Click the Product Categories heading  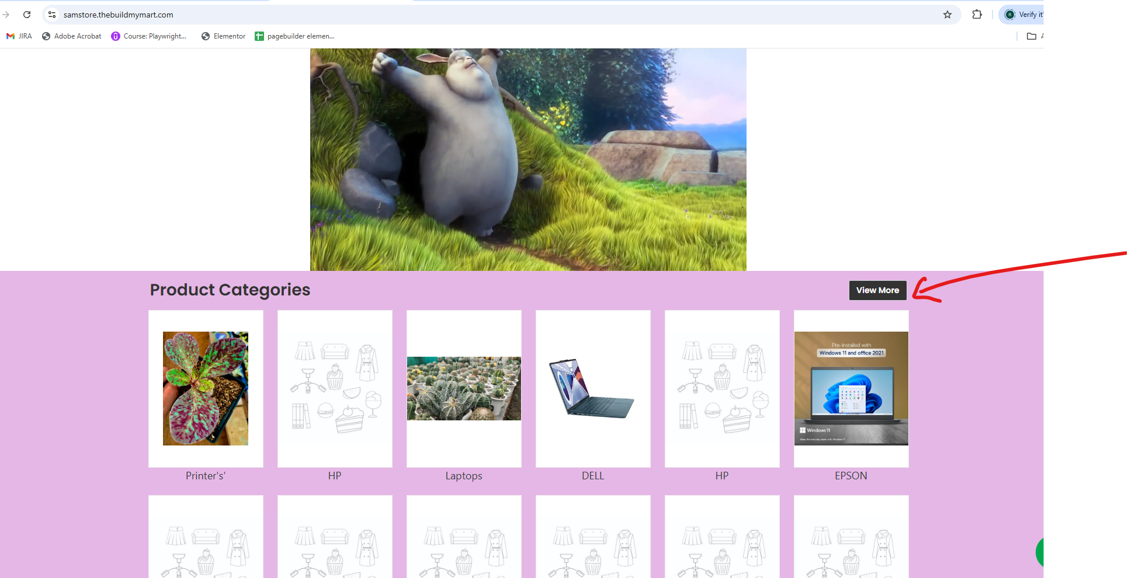pyautogui.click(x=230, y=290)
